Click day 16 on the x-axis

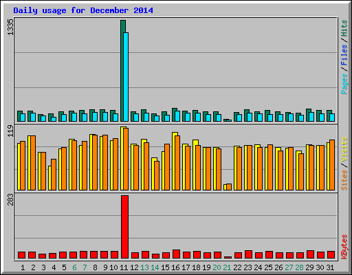[x=175, y=267]
